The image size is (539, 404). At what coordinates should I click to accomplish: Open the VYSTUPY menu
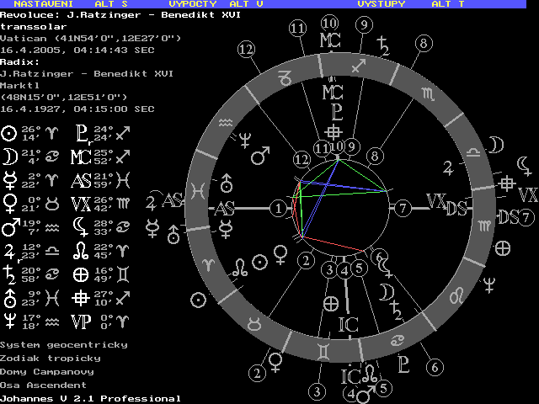(x=382, y=4)
